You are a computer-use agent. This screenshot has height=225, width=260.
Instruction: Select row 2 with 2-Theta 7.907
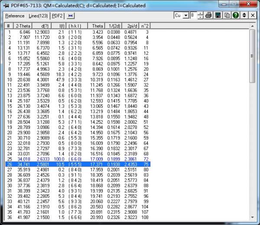pos(77,37)
